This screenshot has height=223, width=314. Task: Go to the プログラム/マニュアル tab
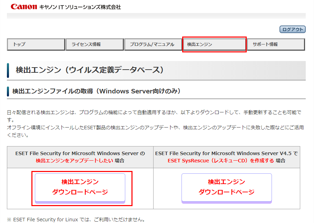[x=153, y=44]
